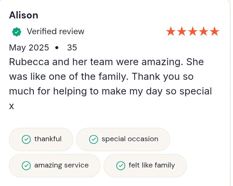Click the fourth rating star
233x186 pixels.
204,31
